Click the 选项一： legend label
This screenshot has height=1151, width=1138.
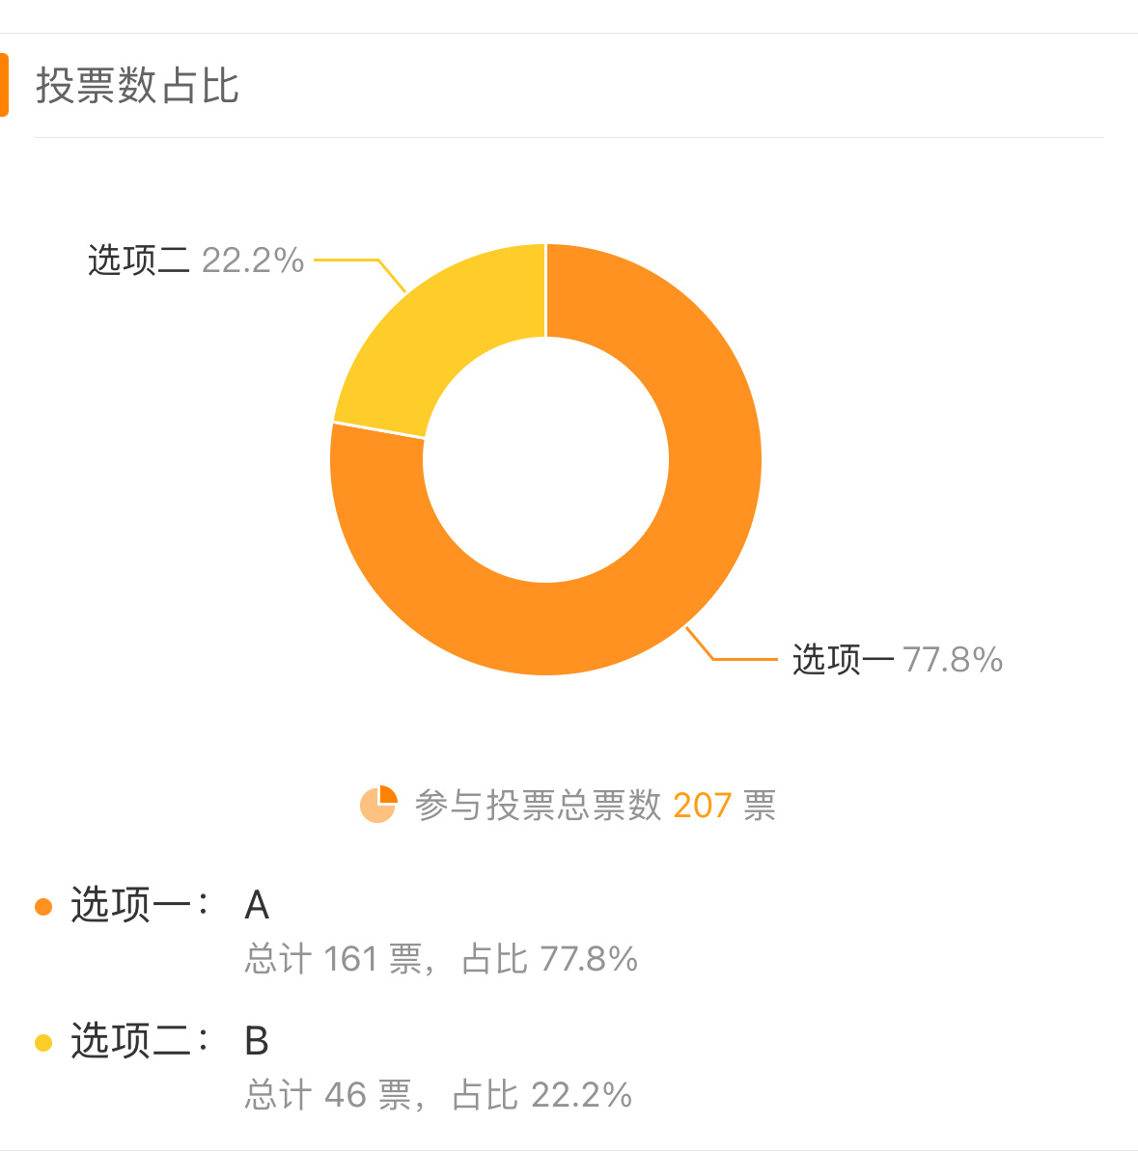(x=140, y=904)
